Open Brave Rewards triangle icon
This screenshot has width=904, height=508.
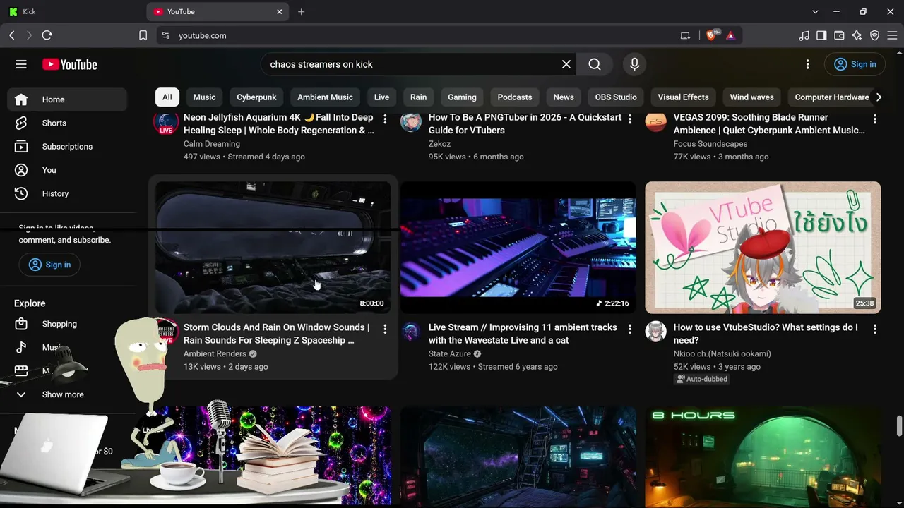coord(730,35)
